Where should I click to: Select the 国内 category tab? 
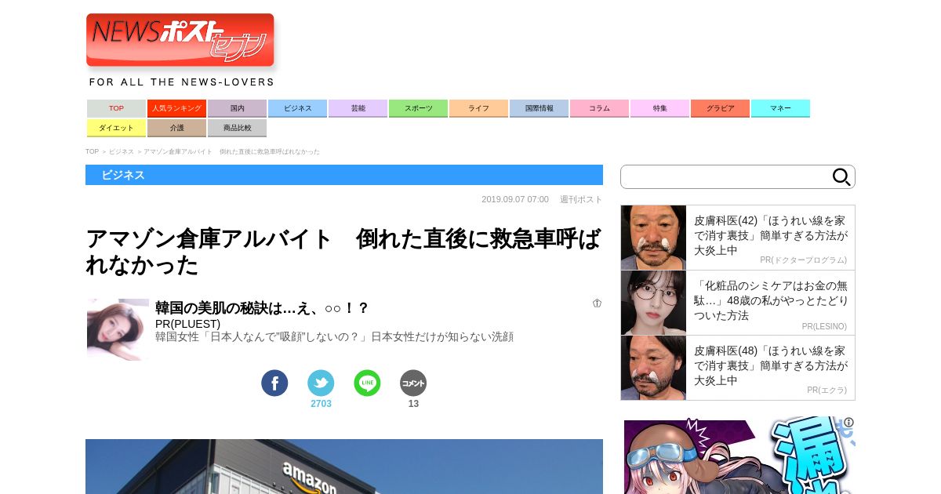237,108
